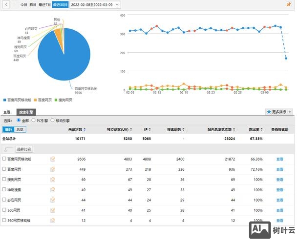Choose the 移动引擎 radio option
The image size is (299, 244).
(53, 120)
